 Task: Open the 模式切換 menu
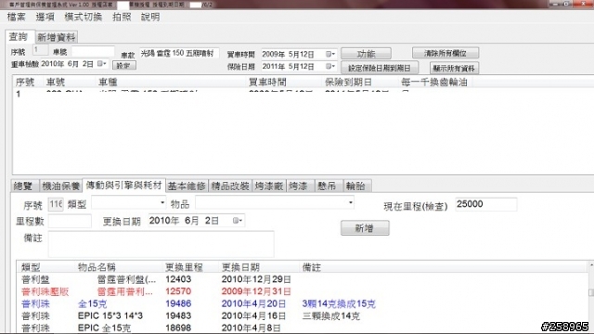83,17
